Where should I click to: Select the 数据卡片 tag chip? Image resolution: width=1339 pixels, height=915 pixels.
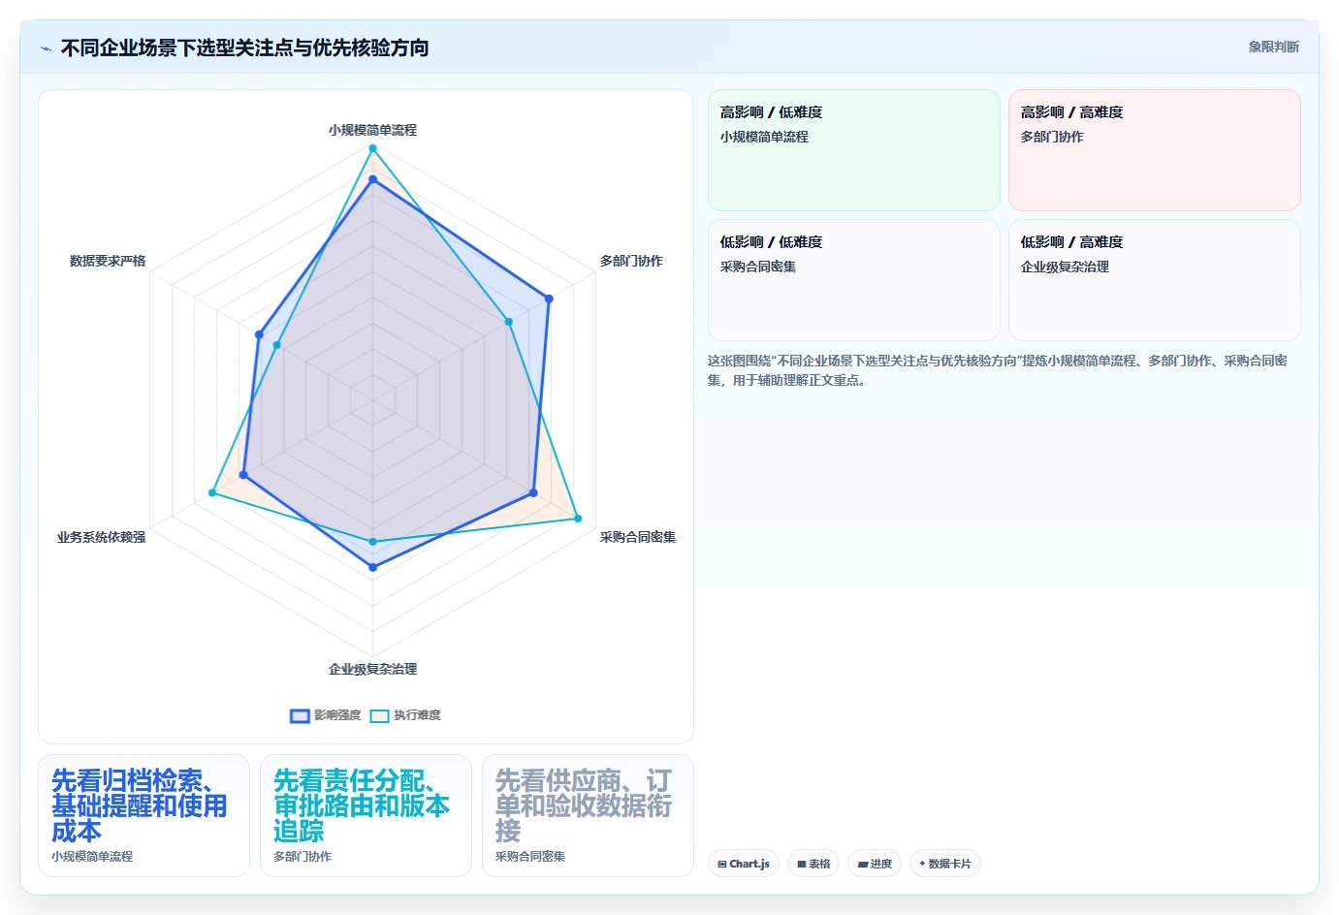coord(945,864)
